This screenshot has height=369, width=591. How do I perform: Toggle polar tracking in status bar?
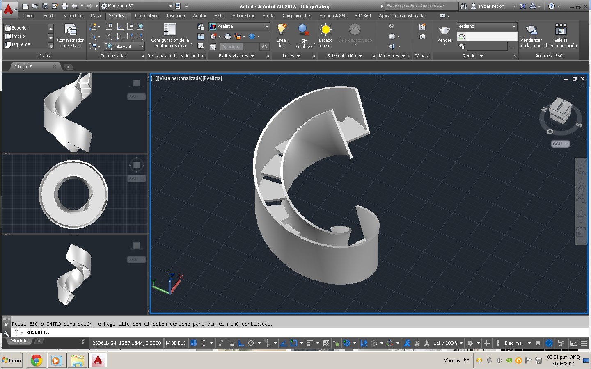[x=251, y=343]
